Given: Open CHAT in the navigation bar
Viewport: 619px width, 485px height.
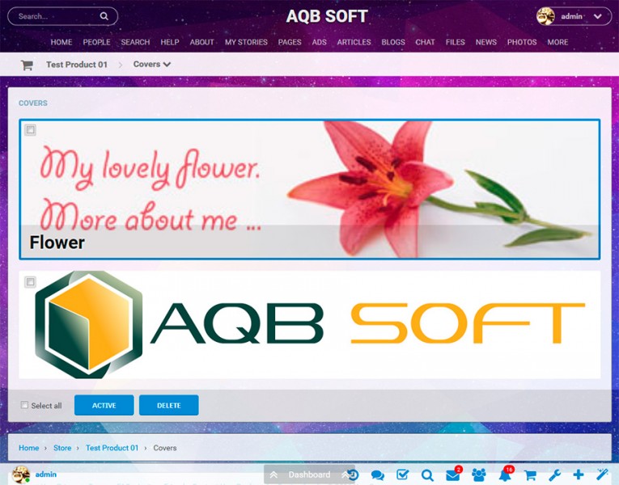Looking at the screenshot, I should click(425, 42).
